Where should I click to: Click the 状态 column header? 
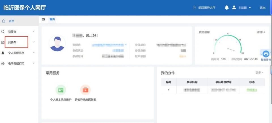252,82
